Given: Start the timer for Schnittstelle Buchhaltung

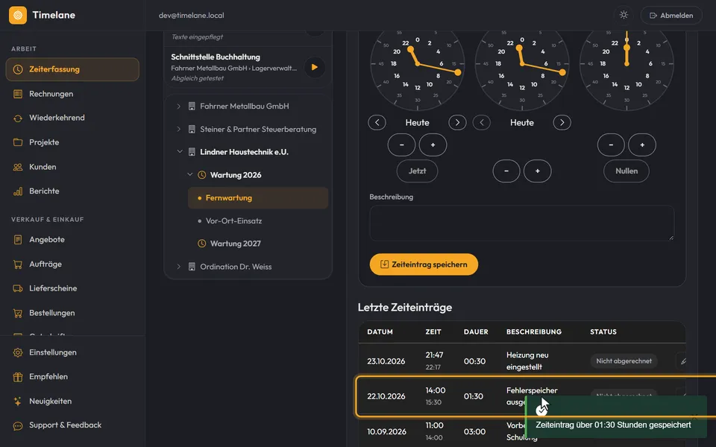Looking at the screenshot, I should (315, 68).
